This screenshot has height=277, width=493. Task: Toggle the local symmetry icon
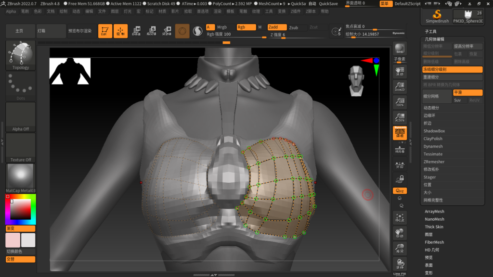(x=400, y=164)
